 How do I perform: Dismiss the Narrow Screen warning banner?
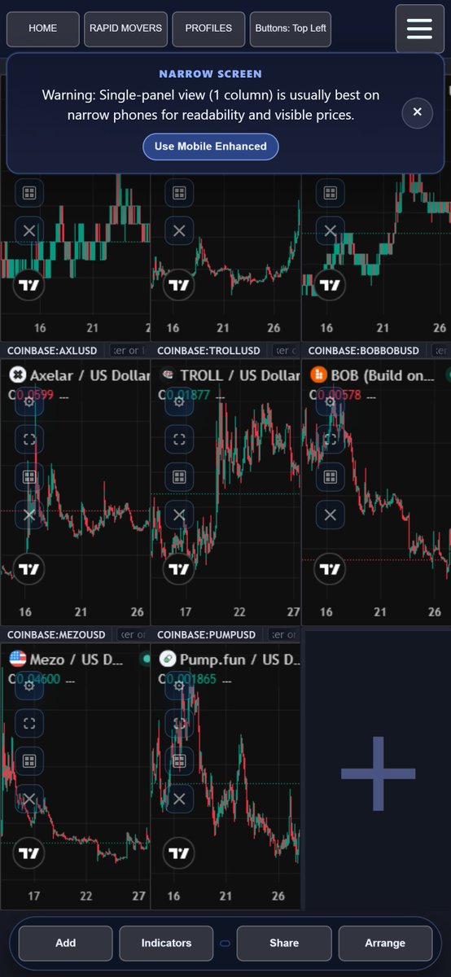tap(417, 112)
